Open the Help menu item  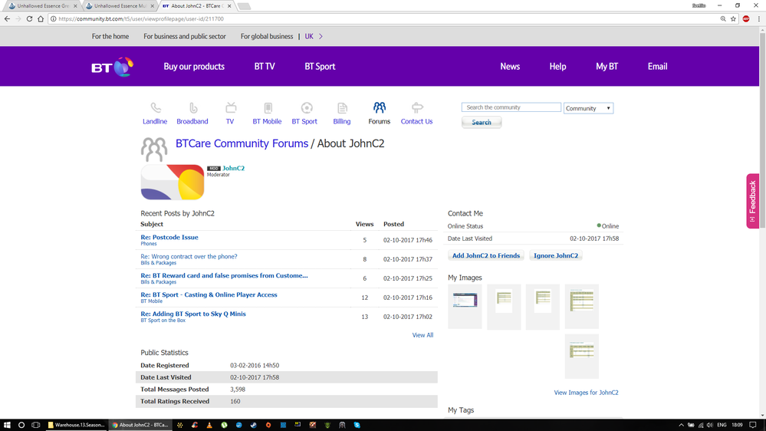tap(557, 67)
